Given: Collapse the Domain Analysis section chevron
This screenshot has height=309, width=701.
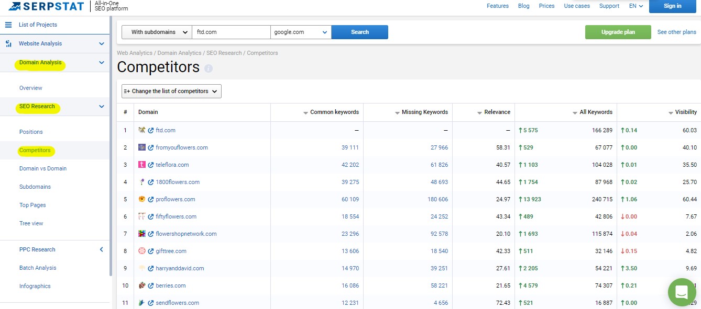Looking at the screenshot, I should pyautogui.click(x=102, y=63).
